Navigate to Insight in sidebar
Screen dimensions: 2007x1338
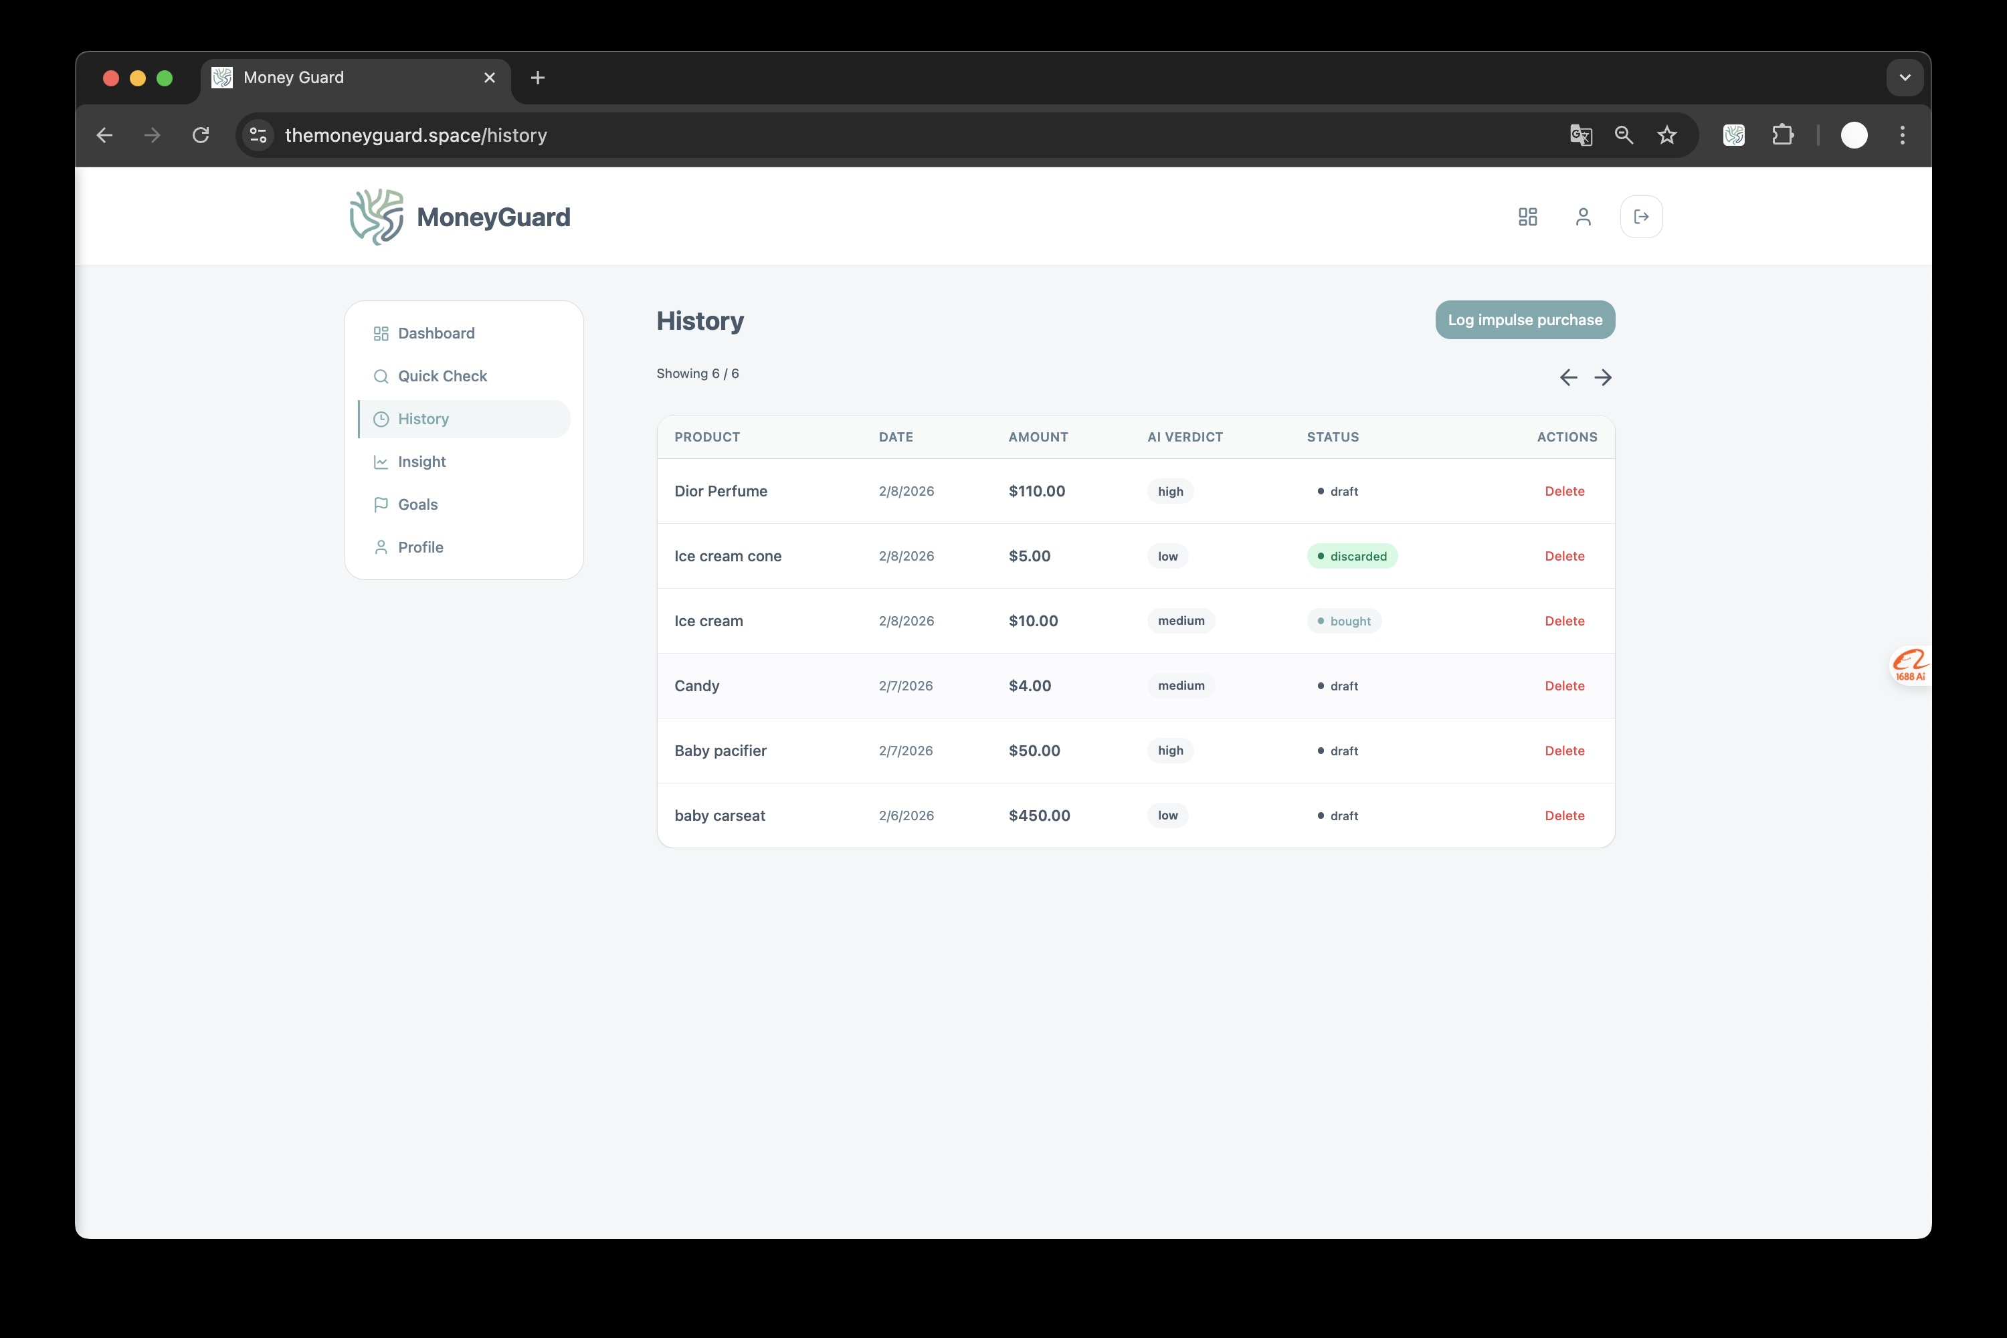[x=421, y=462]
